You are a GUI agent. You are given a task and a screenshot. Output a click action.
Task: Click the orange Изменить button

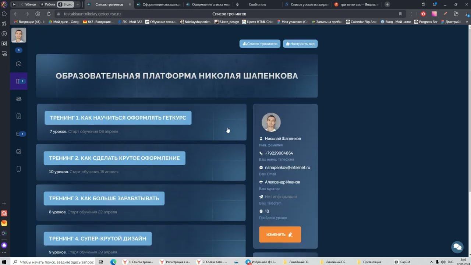pos(280,234)
